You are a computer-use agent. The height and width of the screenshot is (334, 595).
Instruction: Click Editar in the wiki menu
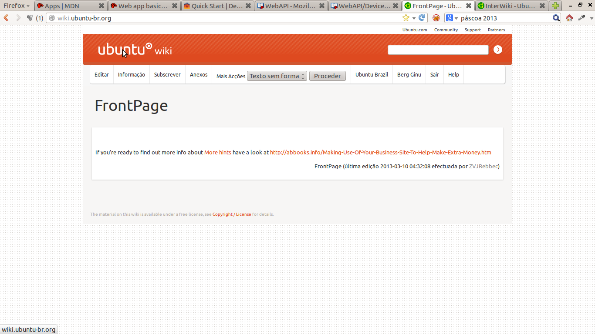[101, 75]
